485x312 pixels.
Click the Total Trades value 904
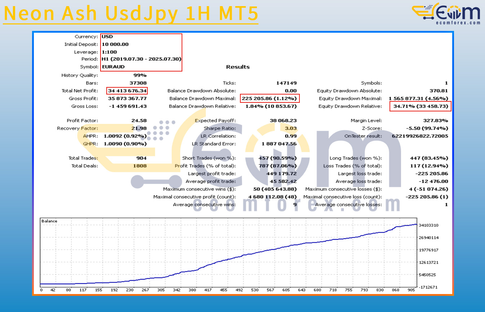click(x=141, y=158)
